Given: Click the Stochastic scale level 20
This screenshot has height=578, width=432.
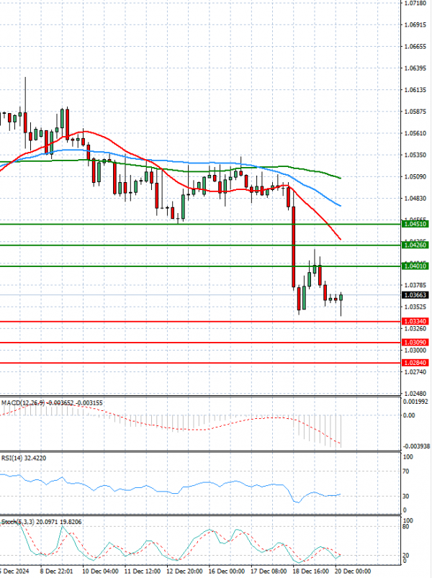Looking at the screenshot, I should 406,556.
